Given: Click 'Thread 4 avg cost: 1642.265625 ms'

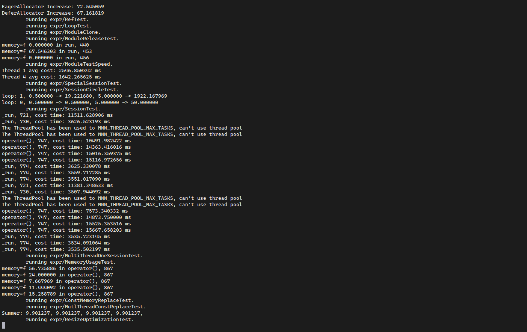Looking at the screenshot, I should click(51, 77).
